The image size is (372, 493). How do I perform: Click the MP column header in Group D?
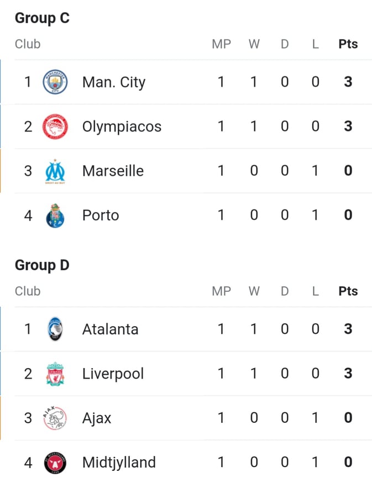(222, 291)
